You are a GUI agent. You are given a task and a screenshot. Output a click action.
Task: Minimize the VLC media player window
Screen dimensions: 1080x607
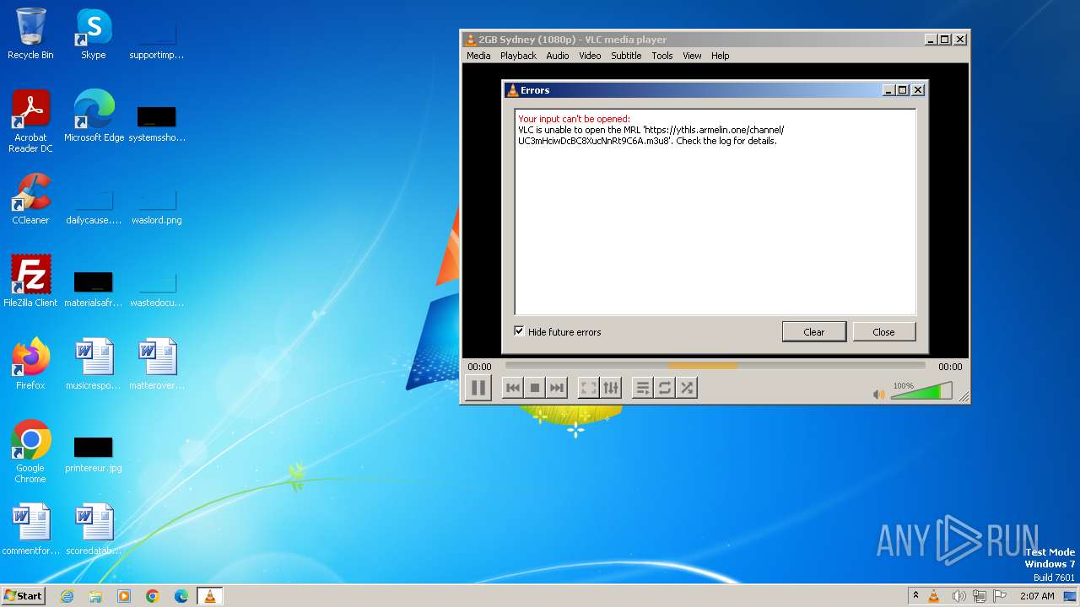[931, 40]
